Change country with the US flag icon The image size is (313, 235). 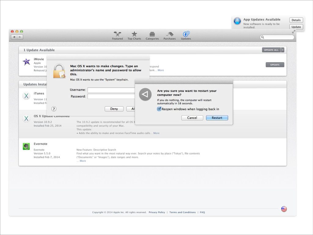click(x=284, y=209)
